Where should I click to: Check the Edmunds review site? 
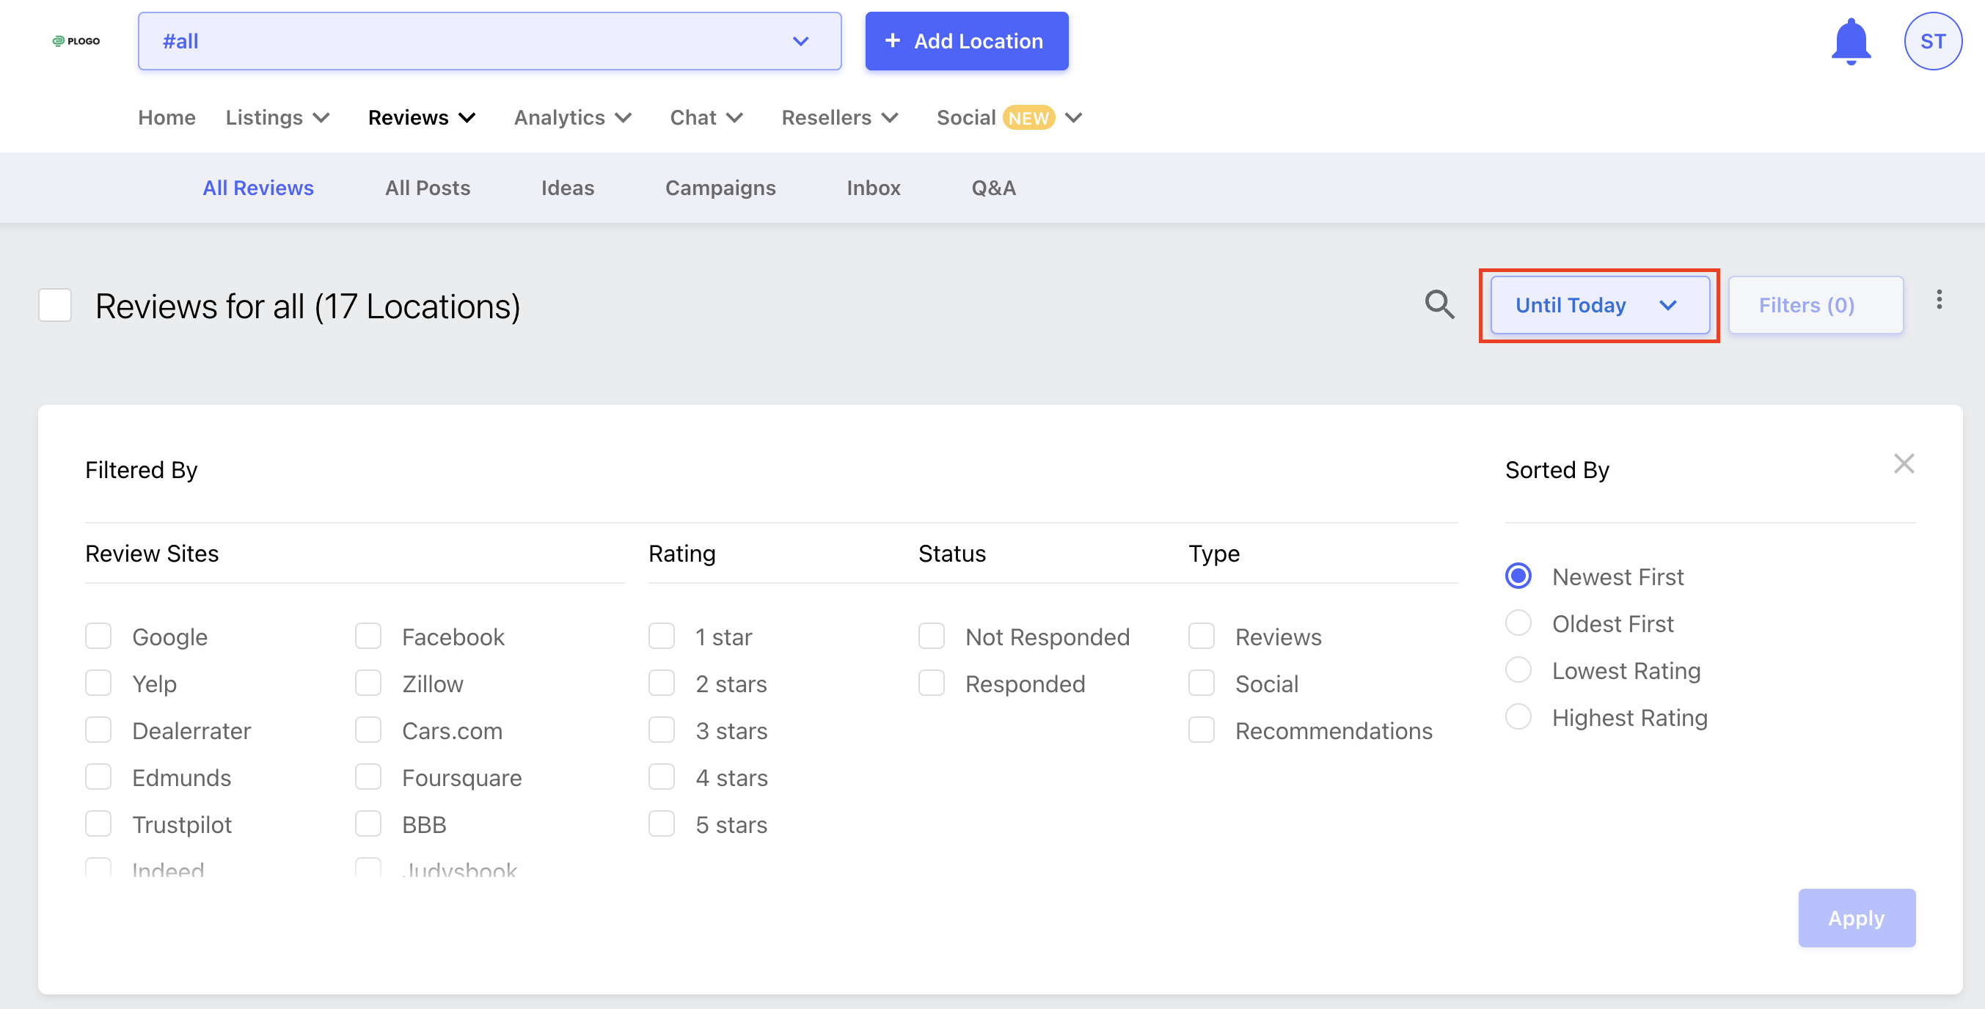98,778
